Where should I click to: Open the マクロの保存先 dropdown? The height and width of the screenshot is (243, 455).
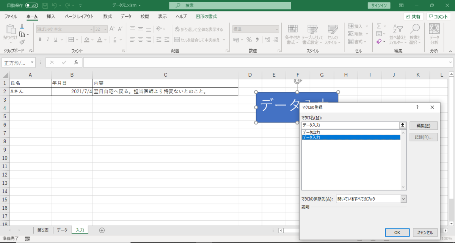click(x=403, y=199)
